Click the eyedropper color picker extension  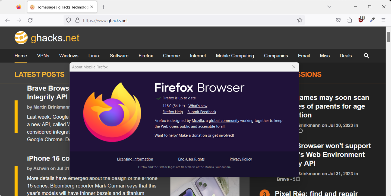click(372, 20)
